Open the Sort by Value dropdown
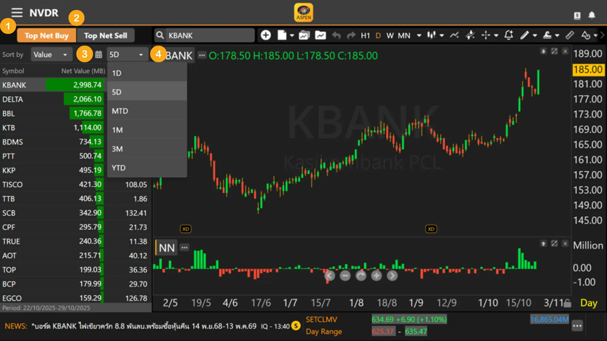This screenshot has width=607, height=341. coord(51,55)
